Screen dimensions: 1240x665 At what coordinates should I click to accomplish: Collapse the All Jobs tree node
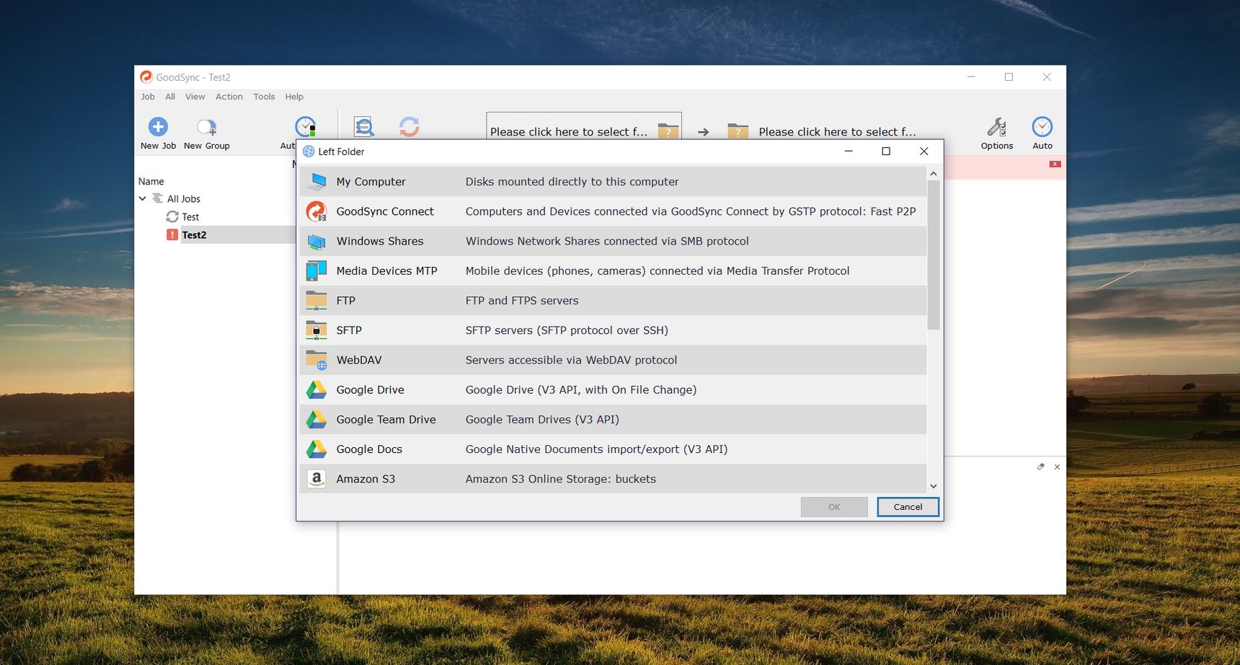click(143, 198)
